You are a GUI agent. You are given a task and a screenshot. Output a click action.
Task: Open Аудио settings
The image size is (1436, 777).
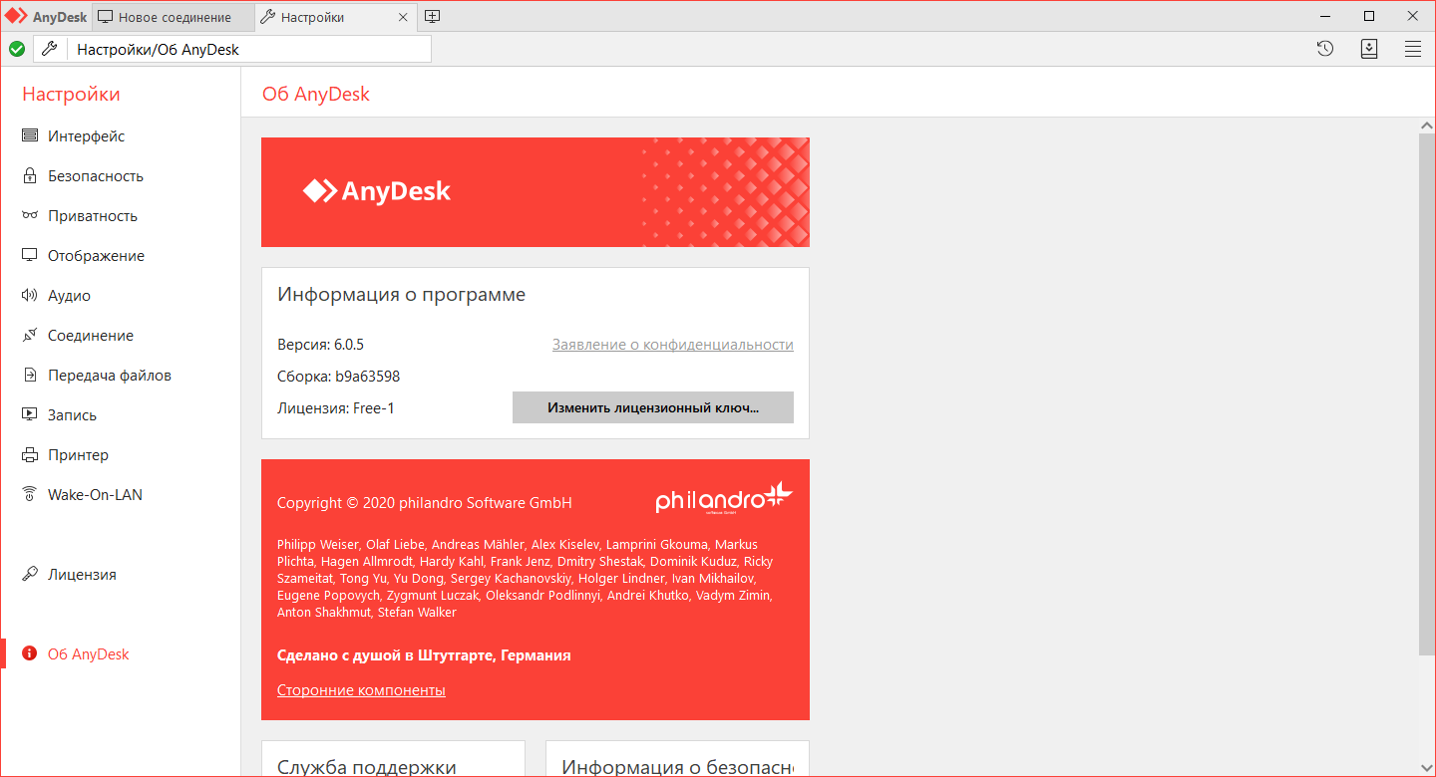[69, 296]
